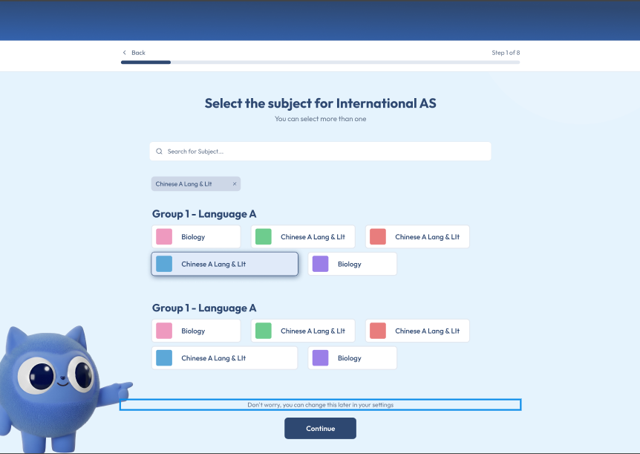This screenshot has width=640, height=454.
Task: Click the Back link text
Action: pos(138,53)
